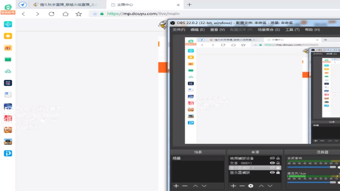Show the 视频捕获设备 source via eye icon

pyautogui.click(x=273, y=158)
